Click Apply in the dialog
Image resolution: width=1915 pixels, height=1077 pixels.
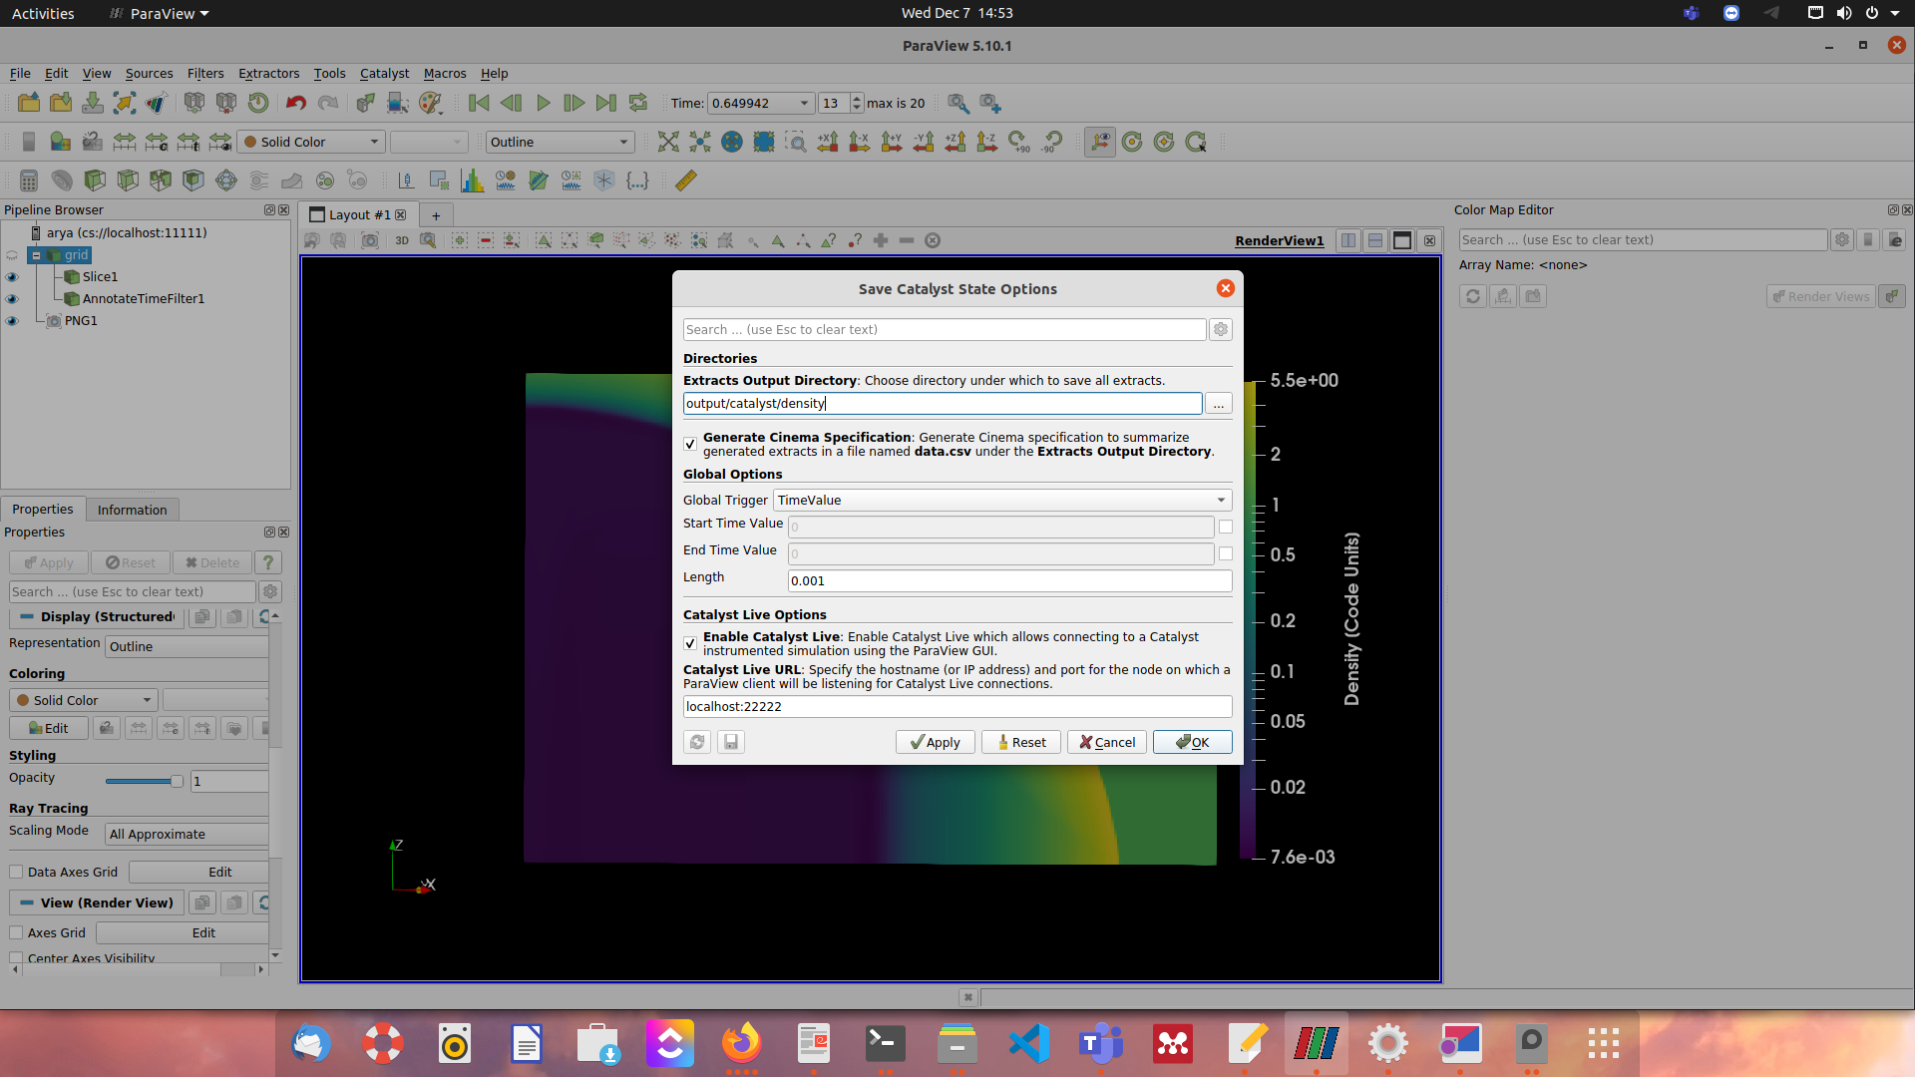pyautogui.click(x=935, y=742)
